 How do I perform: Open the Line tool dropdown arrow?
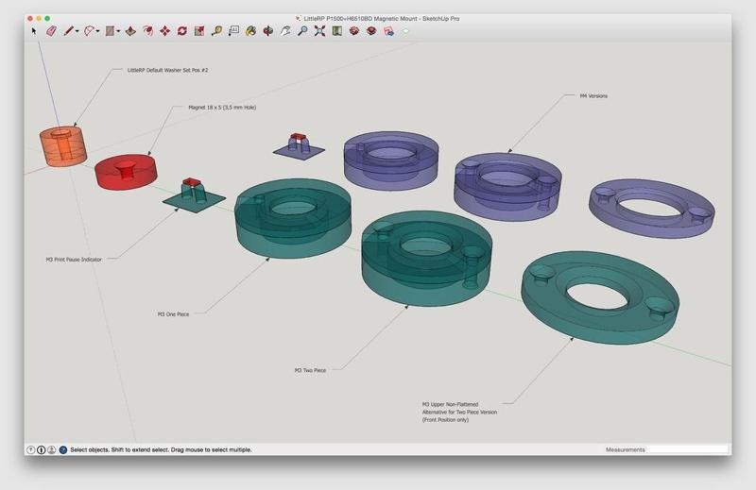[77, 32]
